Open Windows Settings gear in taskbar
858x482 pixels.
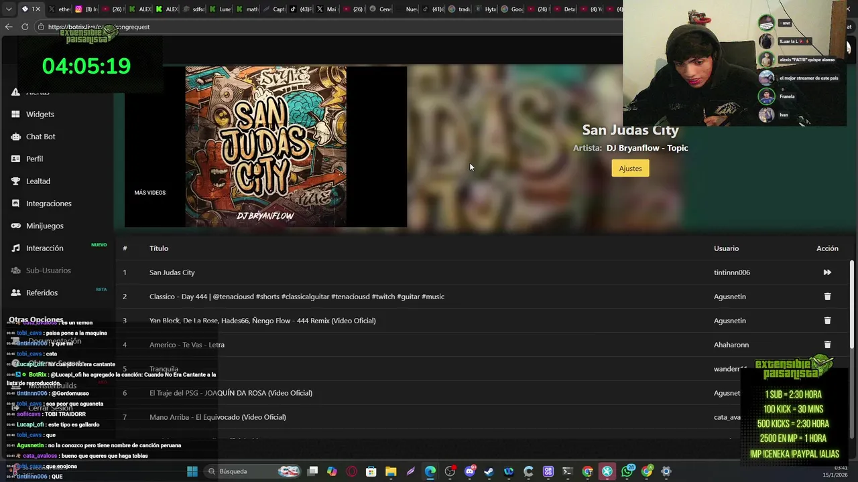click(666, 471)
